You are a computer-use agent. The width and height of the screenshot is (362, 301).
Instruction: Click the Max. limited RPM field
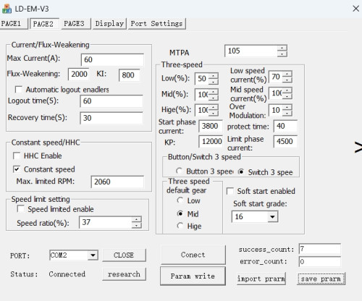117,182
